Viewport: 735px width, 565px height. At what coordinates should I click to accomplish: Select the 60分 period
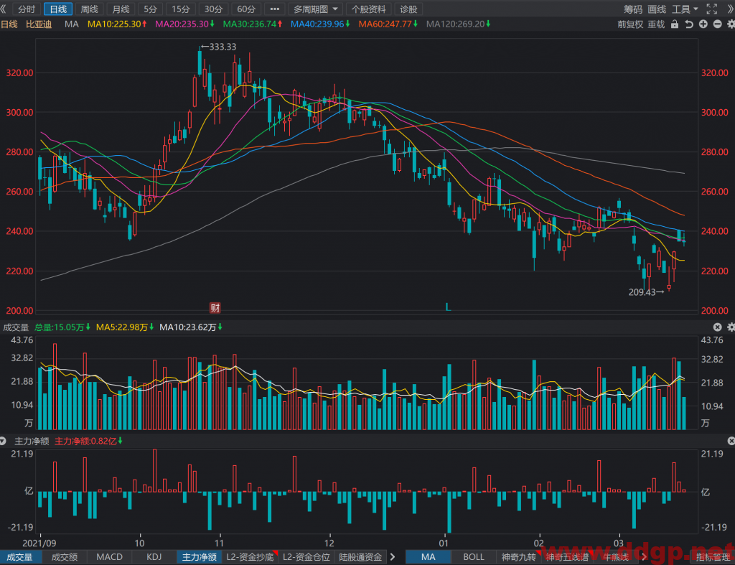tap(246, 9)
